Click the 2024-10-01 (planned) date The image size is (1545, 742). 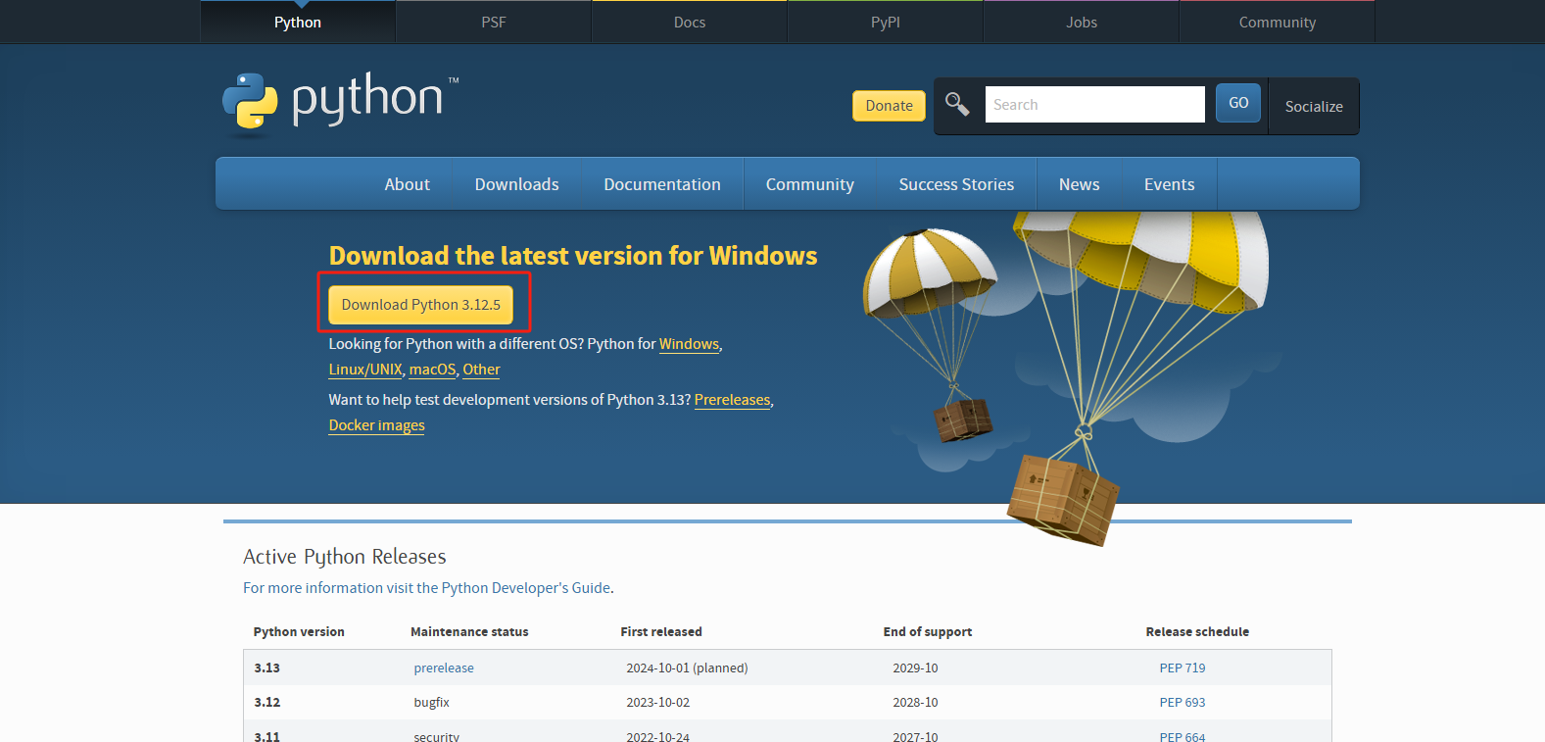687,668
